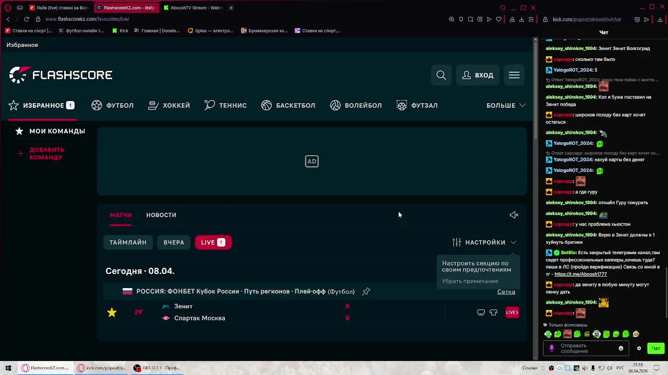This screenshot has width=668, height=375.
Task: Toggle the muted sound speaker icon
Action: (x=514, y=215)
